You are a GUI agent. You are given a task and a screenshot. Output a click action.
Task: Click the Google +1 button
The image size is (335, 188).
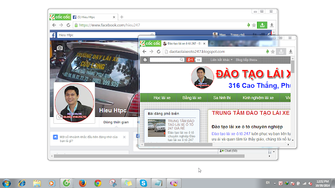(x=190, y=60)
